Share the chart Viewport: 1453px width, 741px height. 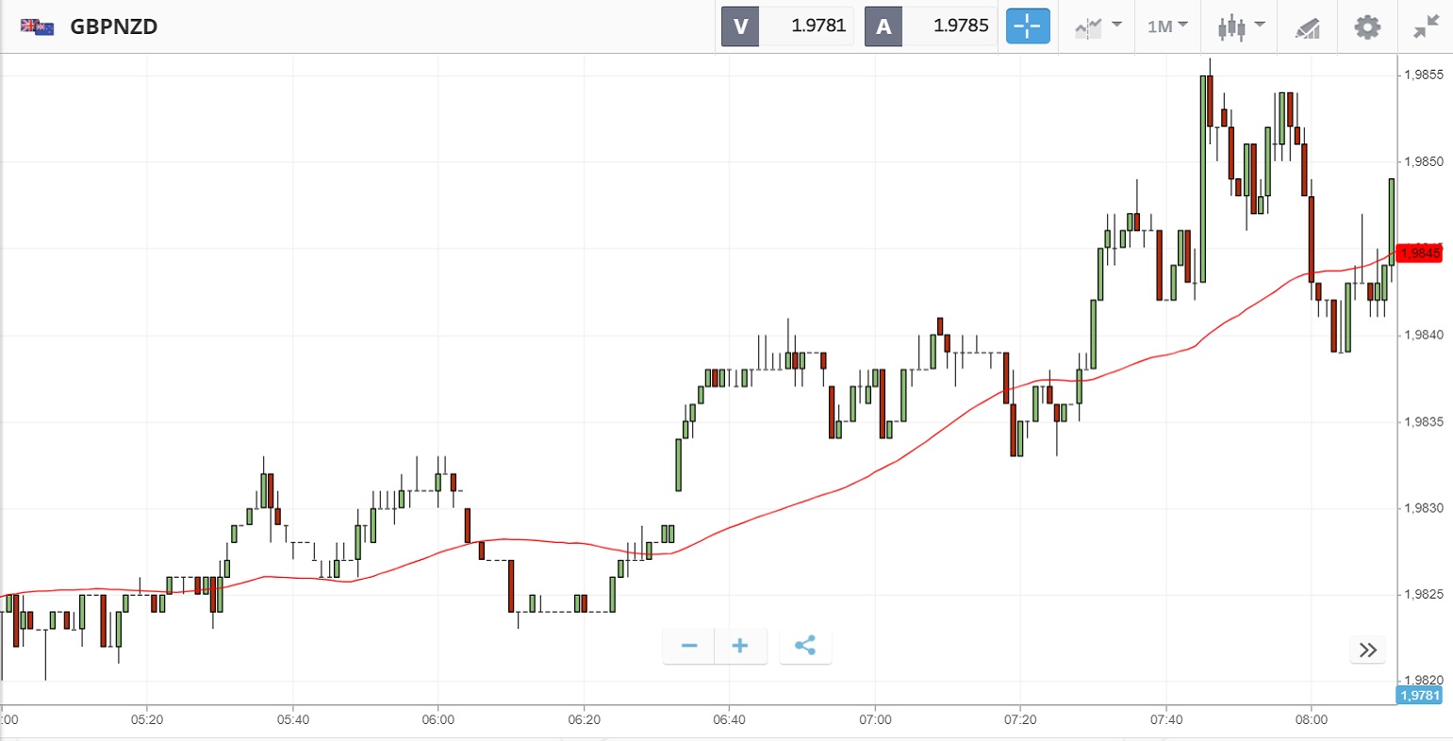805,647
